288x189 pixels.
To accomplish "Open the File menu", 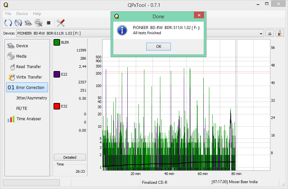I will coord(8,14).
